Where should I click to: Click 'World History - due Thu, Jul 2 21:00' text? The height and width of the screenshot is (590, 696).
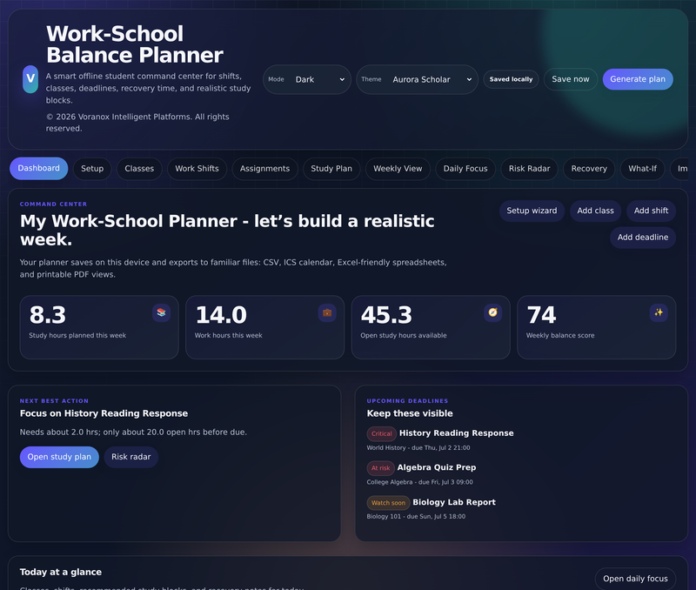pyautogui.click(x=418, y=447)
